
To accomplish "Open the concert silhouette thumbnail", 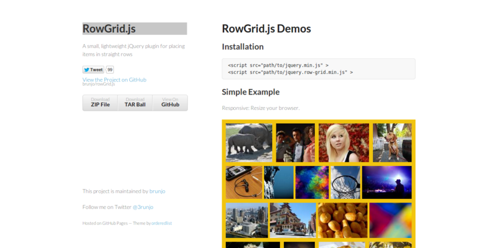I will tap(387, 182).
